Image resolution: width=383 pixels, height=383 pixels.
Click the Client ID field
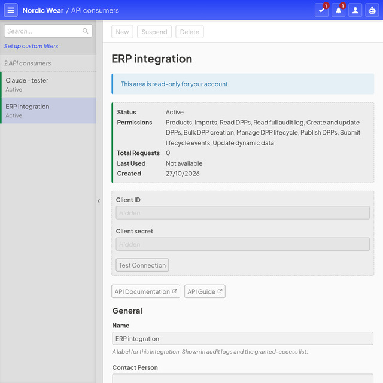coord(242,213)
